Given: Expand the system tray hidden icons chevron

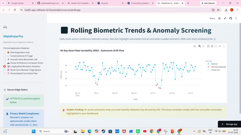Looking at the screenshot, I should click(194, 131).
